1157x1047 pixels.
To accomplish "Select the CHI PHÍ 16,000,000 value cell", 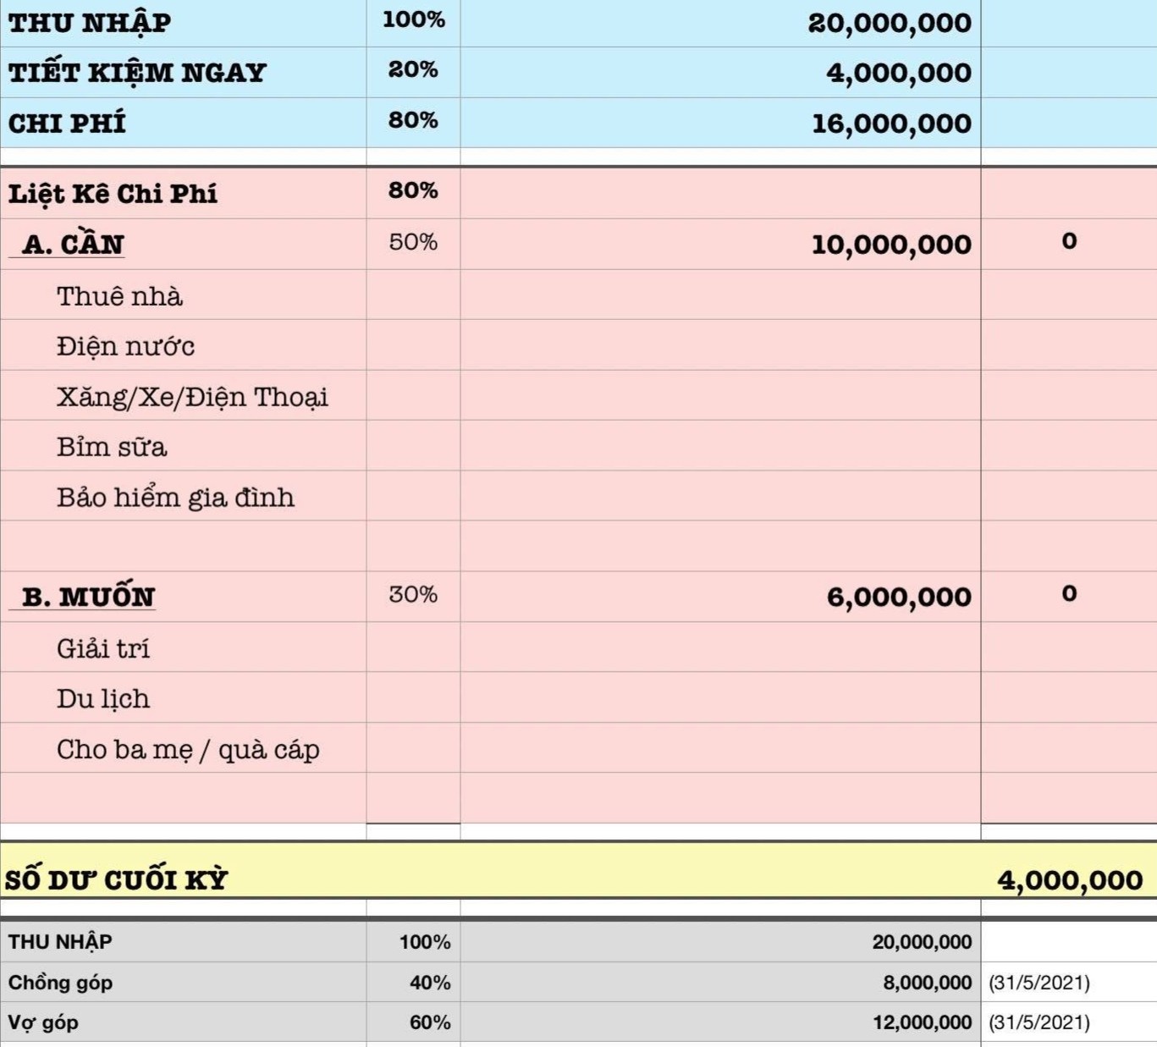I will tap(891, 124).
